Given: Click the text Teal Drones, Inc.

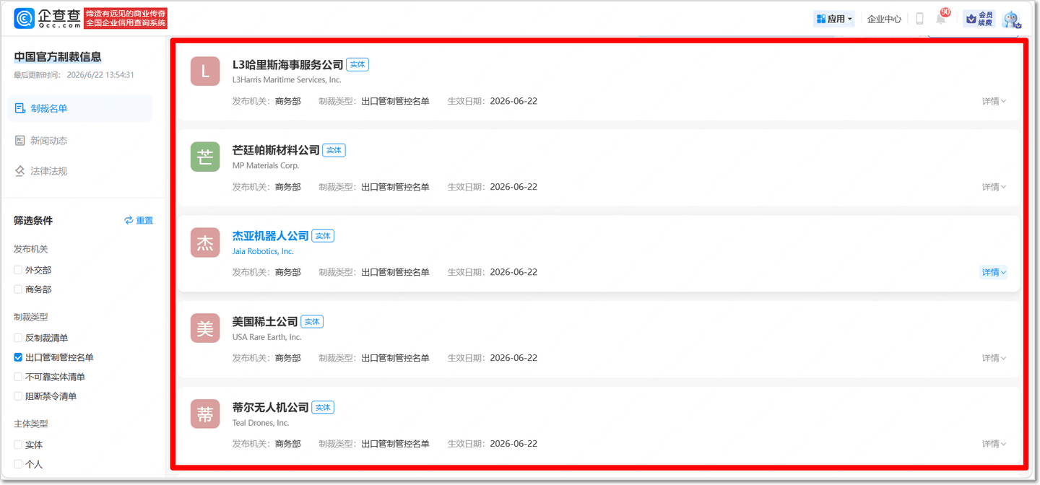Looking at the screenshot, I should [261, 423].
